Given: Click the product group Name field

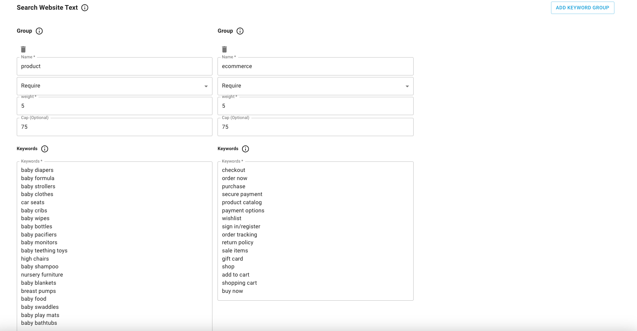Looking at the screenshot, I should click(x=114, y=67).
